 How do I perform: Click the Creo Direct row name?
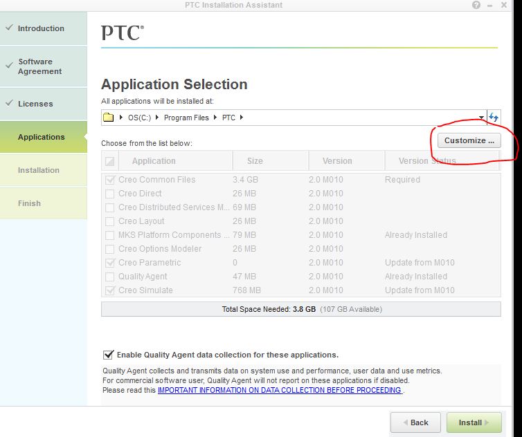tap(140, 194)
